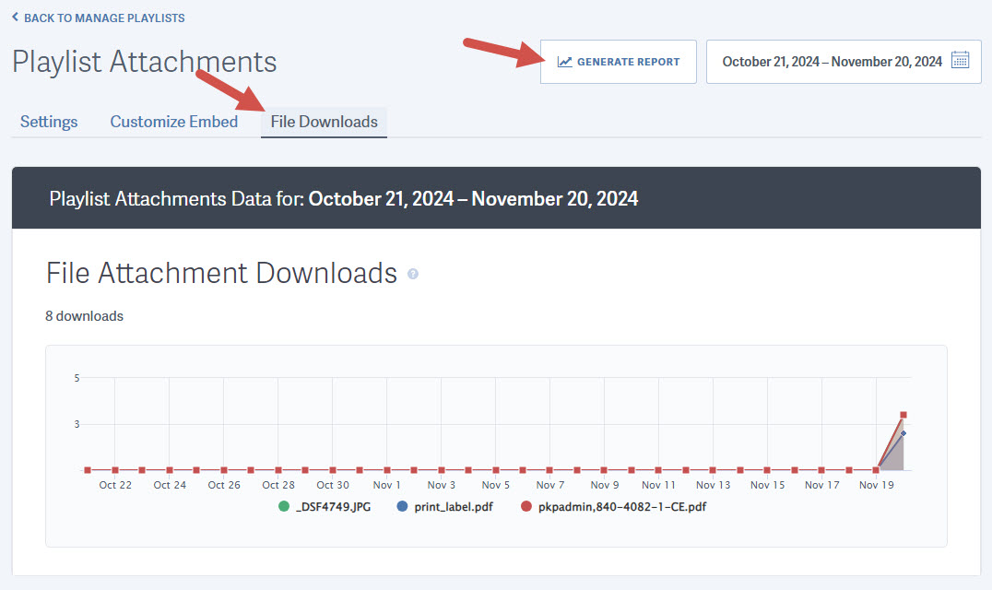This screenshot has width=992, height=590.
Task: Click the print_label.pdf legend label
Action: pyautogui.click(x=453, y=507)
